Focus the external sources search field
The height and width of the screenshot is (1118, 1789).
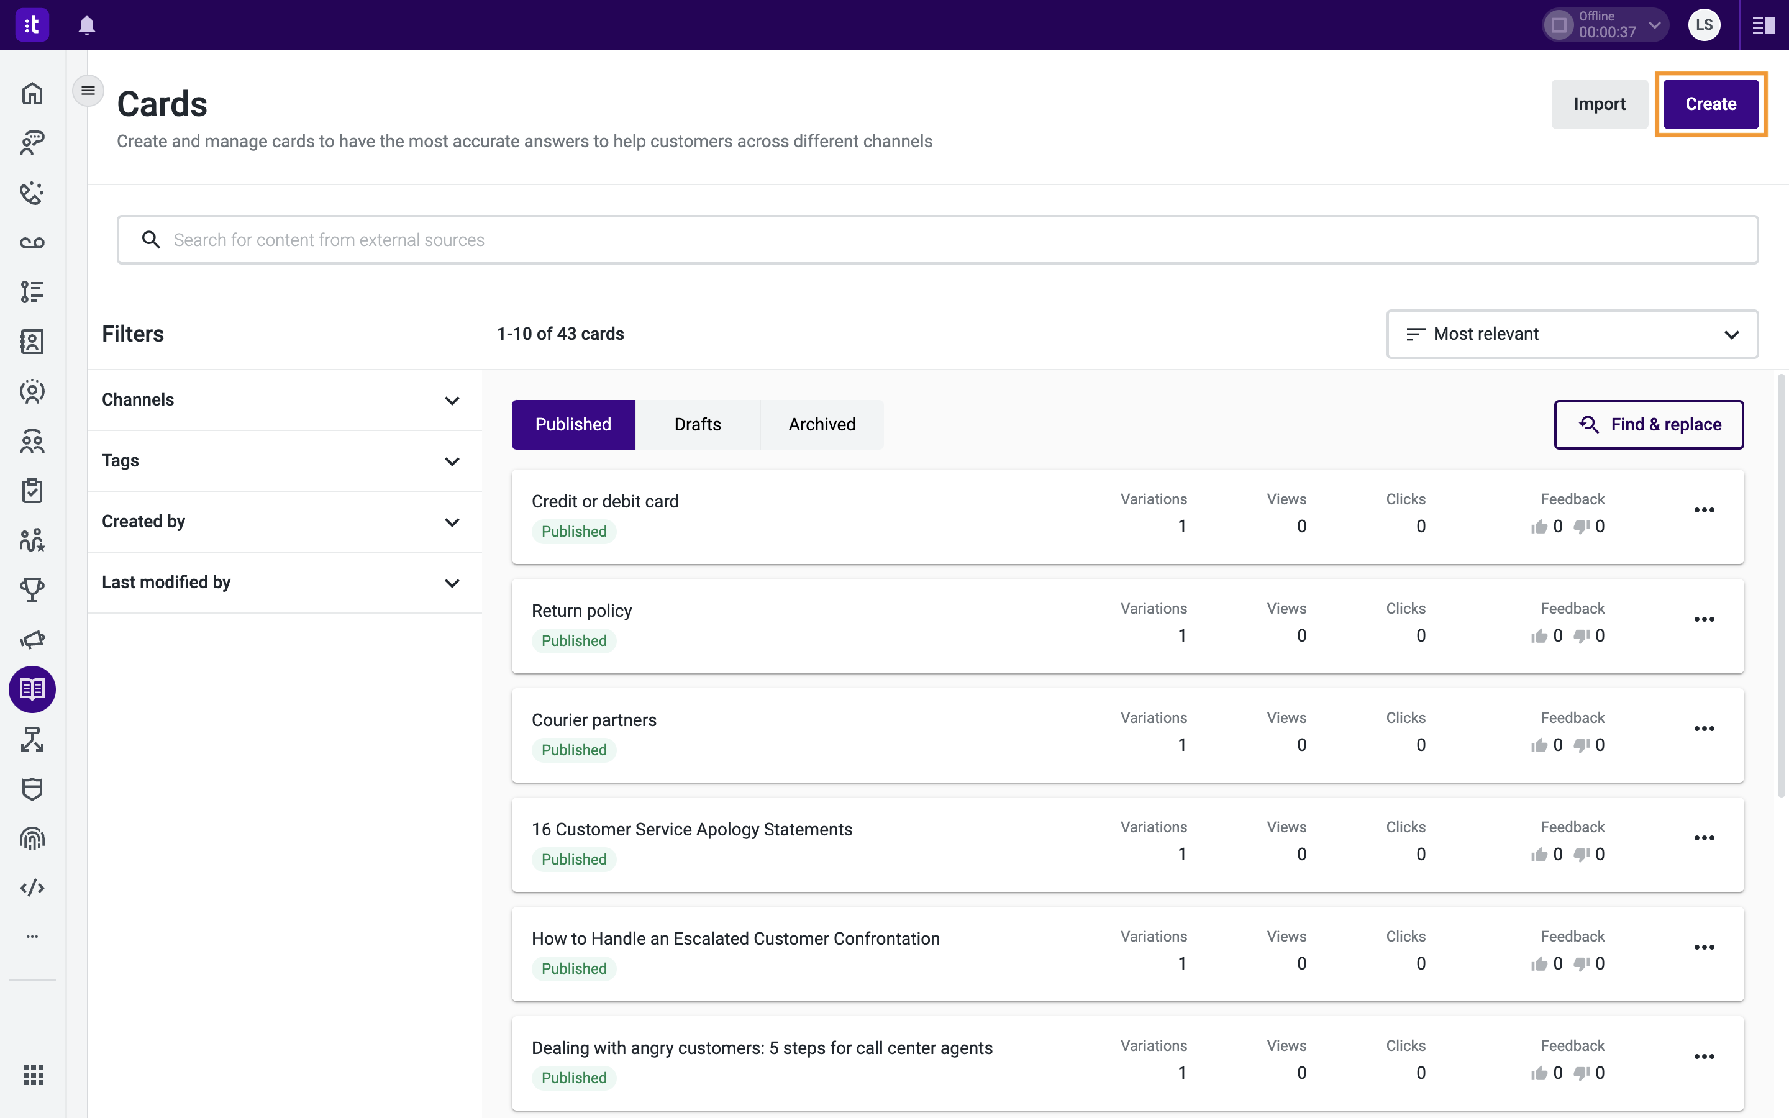937,240
